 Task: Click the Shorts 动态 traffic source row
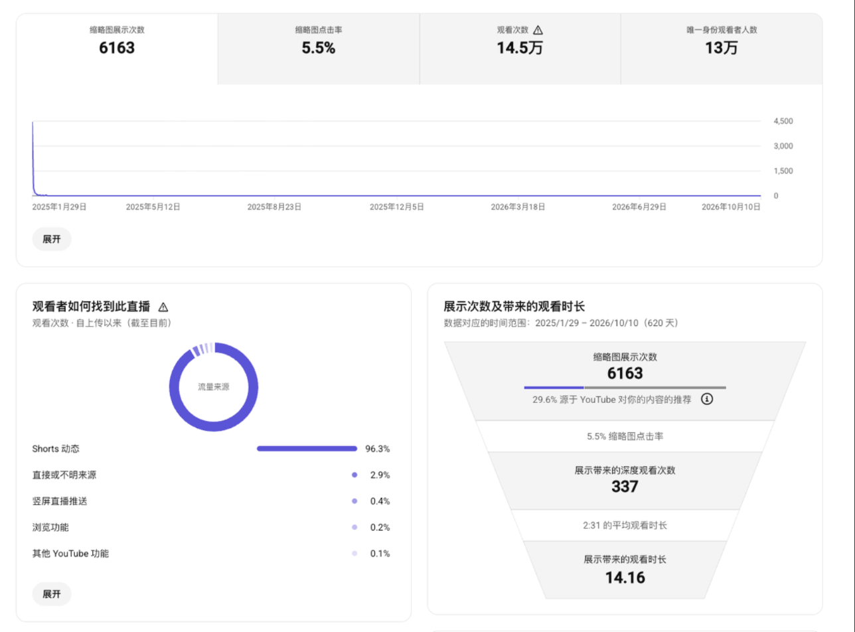click(211, 449)
